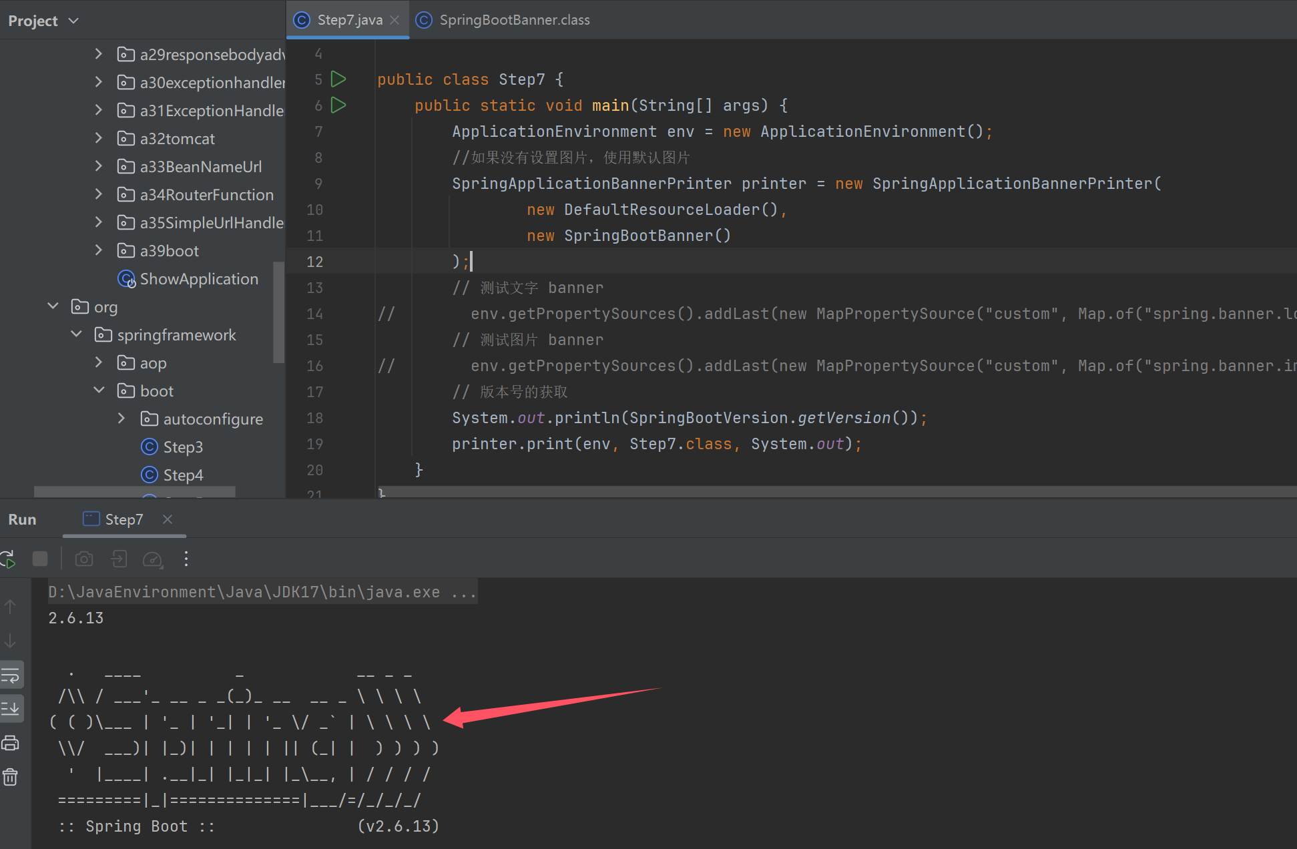Print the console output

(11, 743)
